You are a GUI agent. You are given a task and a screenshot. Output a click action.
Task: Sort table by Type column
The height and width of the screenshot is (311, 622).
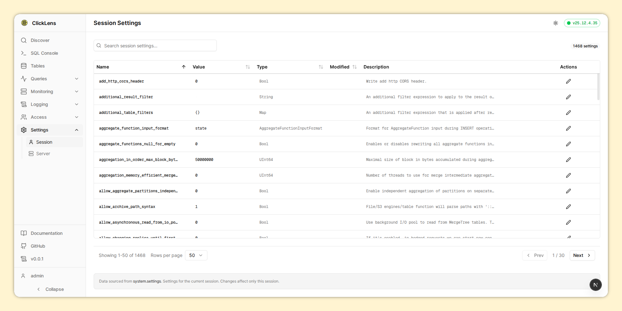(321, 67)
